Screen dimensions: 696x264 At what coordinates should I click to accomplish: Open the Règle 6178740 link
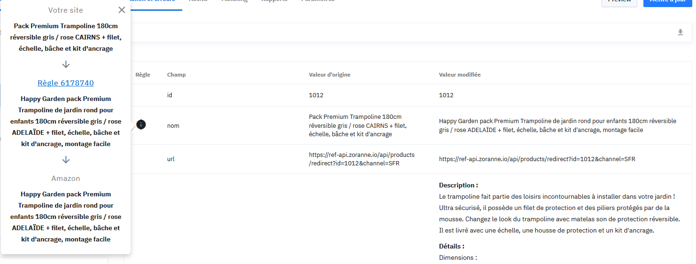66,83
